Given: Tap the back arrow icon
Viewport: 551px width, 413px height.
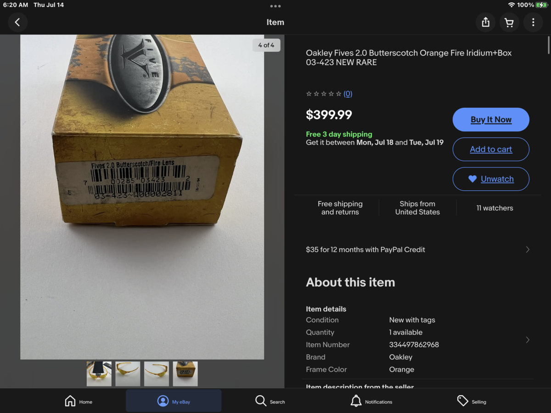Looking at the screenshot, I should pos(17,22).
